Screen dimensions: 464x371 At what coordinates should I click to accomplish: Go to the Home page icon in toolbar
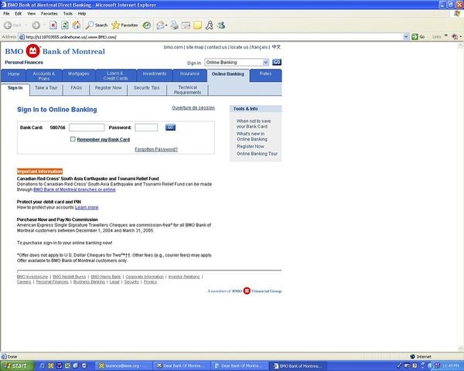(x=77, y=26)
